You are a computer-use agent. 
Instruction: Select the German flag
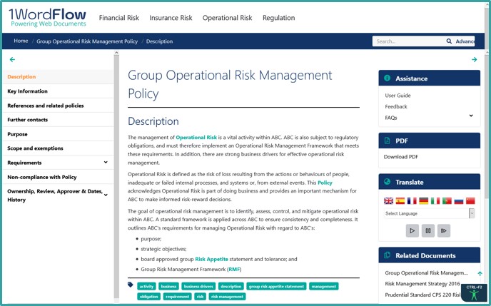(x=423, y=201)
